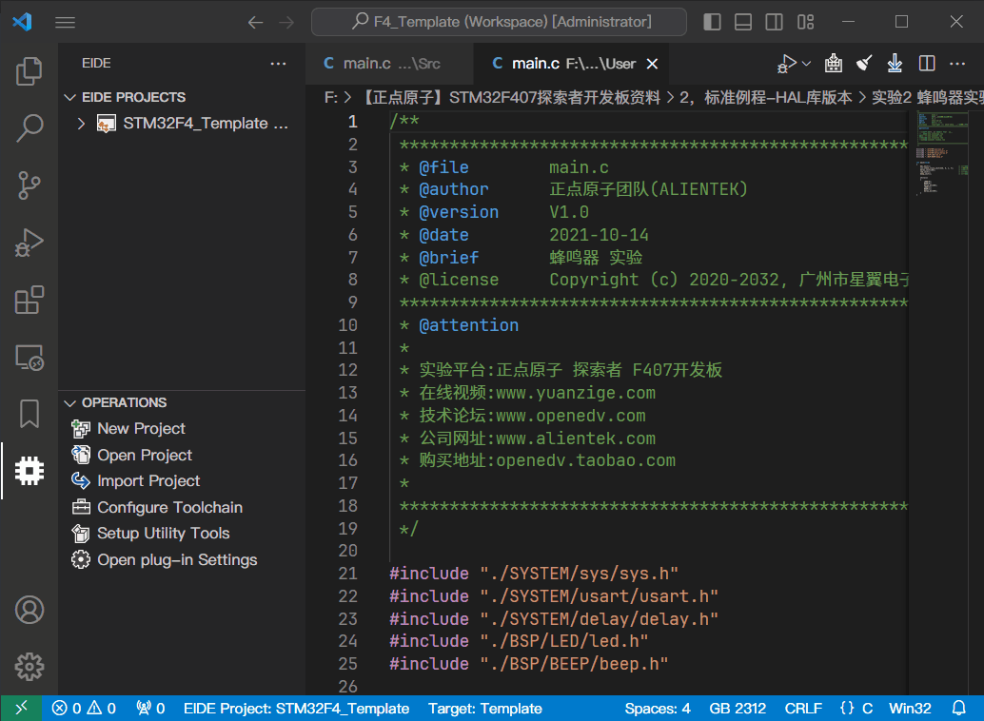Screen dimensions: 984x721
Task: Expand the STM32F4_Template project tree node
Action: pyautogui.click(x=81, y=124)
